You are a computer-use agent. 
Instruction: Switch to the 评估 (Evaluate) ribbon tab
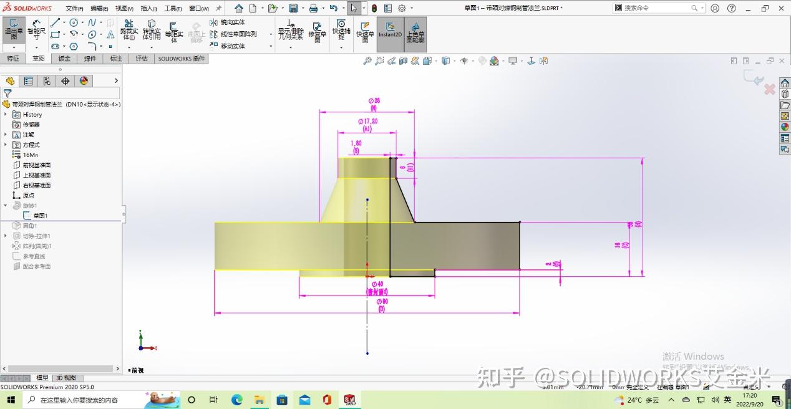point(142,59)
